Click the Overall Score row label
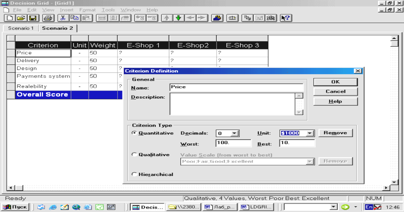Screen dimensions: 404x212 pyautogui.click(x=43, y=94)
